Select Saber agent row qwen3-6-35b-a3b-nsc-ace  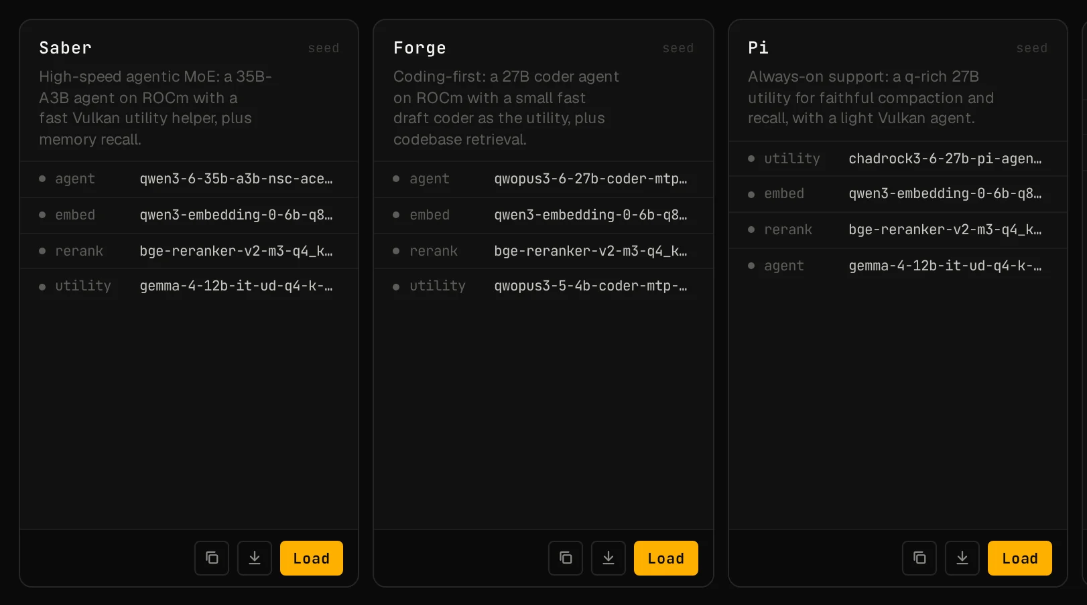point(189,179)
